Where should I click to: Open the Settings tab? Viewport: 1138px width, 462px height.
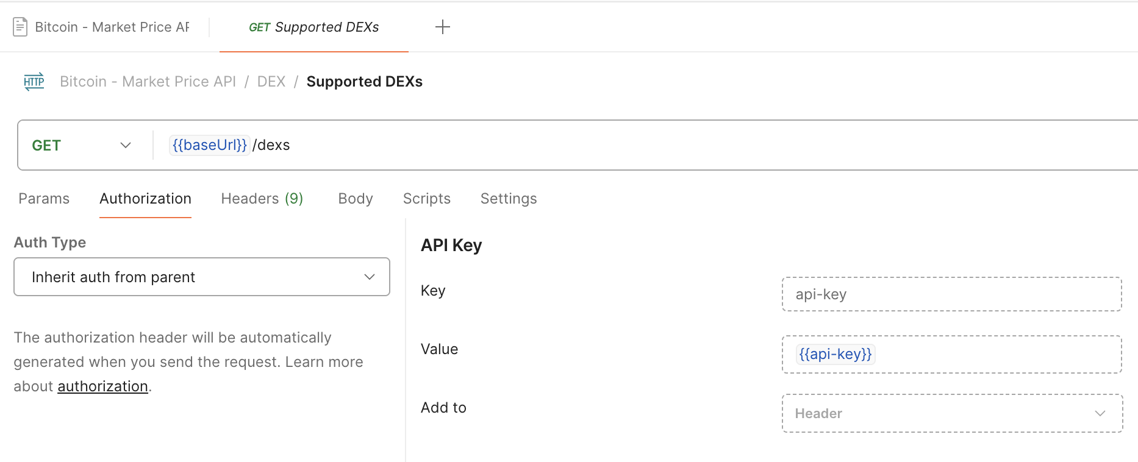(x=509, y=199)
